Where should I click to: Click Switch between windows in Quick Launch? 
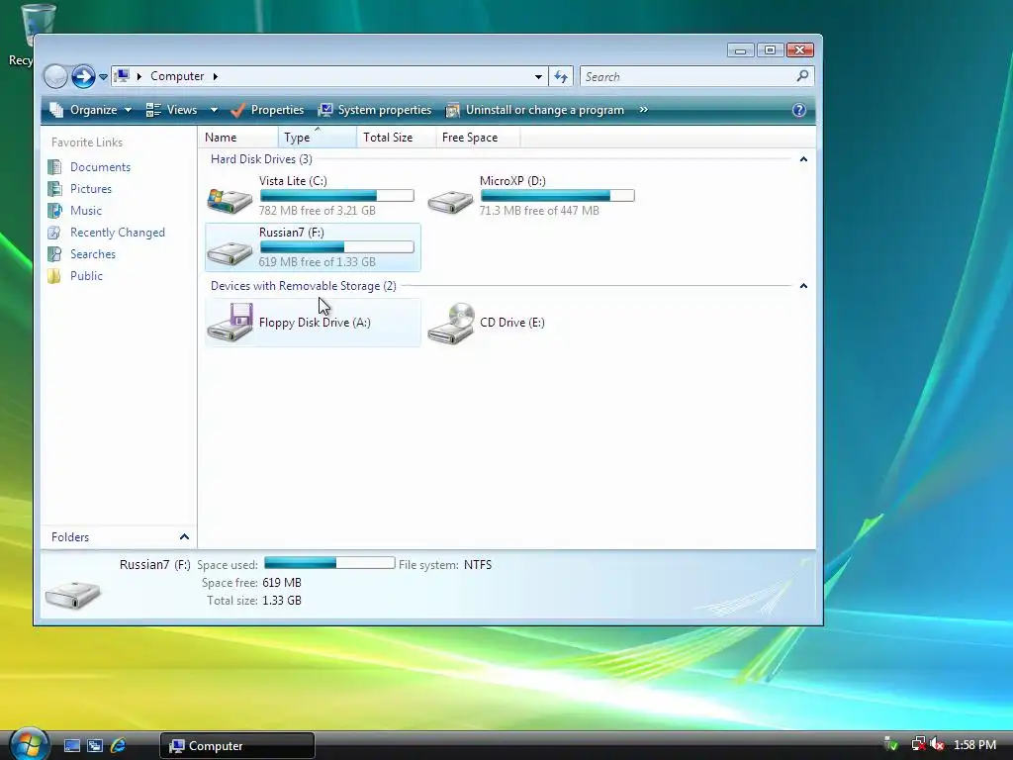(95, 746)
